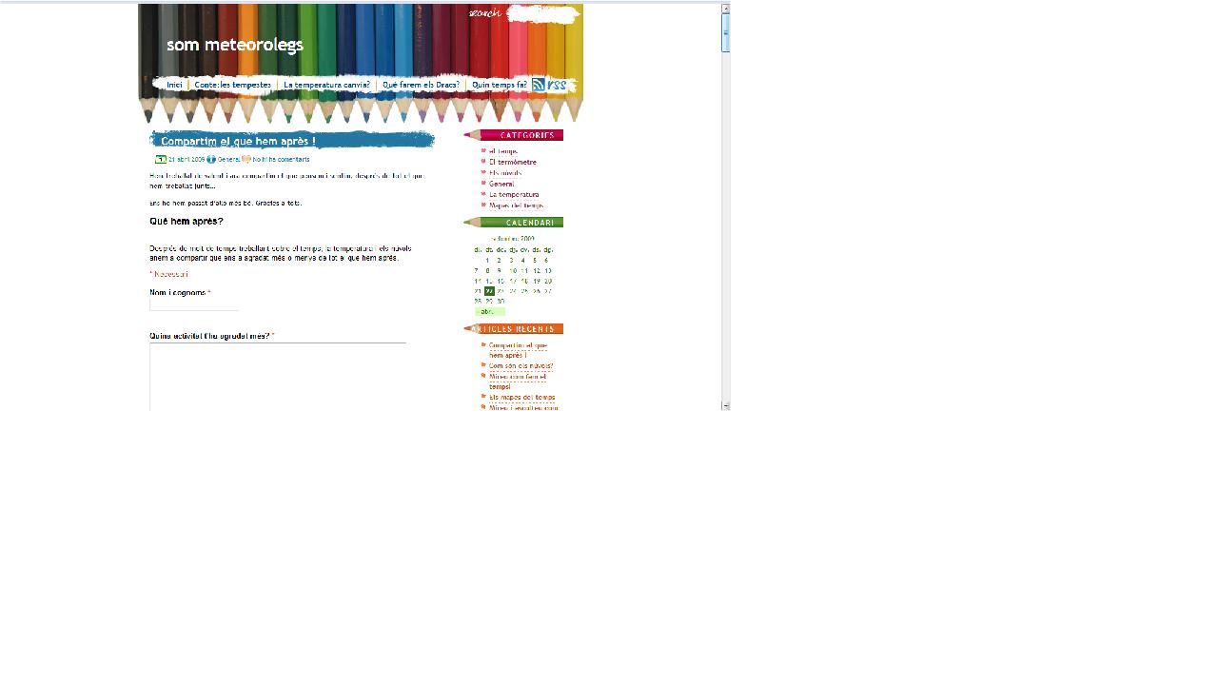The image size is (1218, 685).
Task: Select highlighted day 22 in calendar
Action: 489,291
